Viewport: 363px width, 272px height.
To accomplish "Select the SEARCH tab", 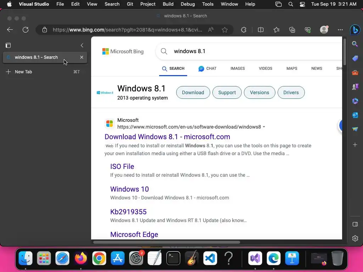I will 173,68.
